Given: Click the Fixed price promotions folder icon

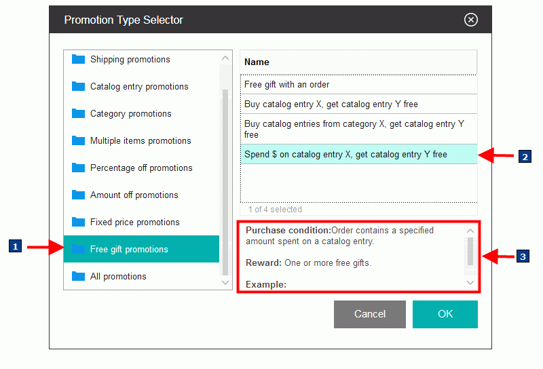Looking at the screenshot, I should (x=78, y=222).
